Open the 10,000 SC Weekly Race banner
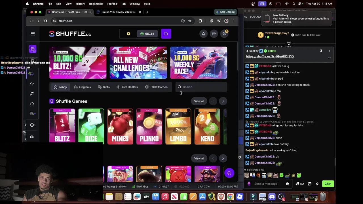Screen dimensions: 363x204 tap(199, 63)
